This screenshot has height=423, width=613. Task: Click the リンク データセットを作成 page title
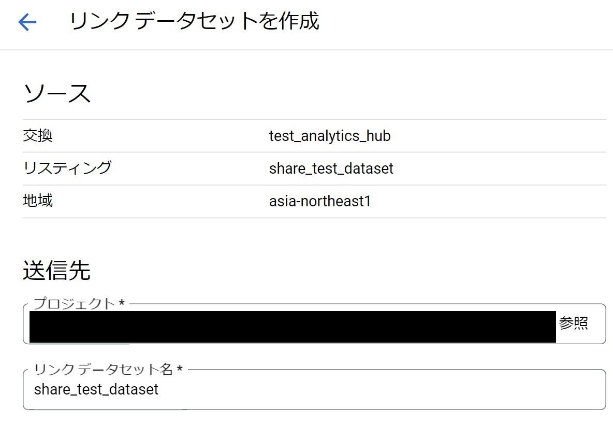(x=194, y=21)
